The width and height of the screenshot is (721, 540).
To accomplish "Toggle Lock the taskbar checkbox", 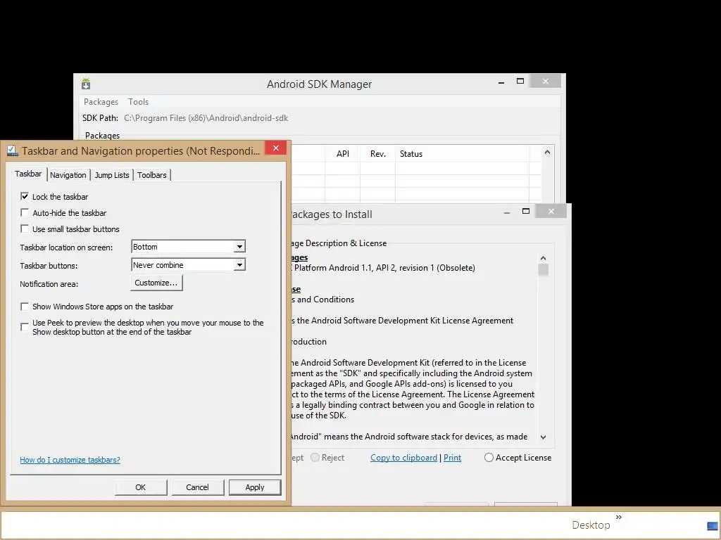I will click(25, 197).
